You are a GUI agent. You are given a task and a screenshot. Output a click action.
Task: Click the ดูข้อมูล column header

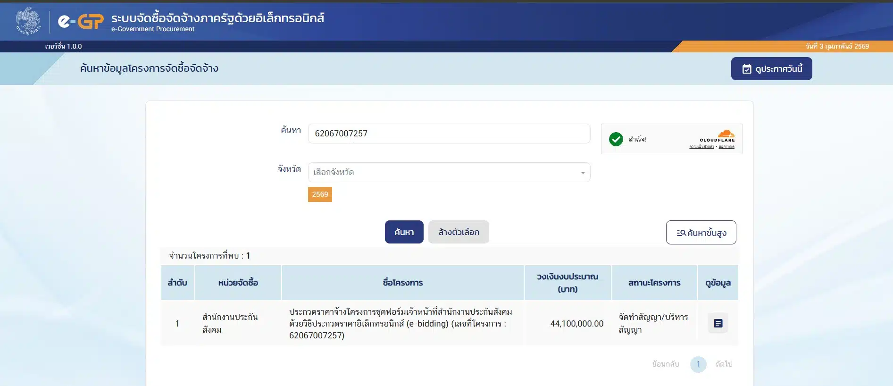coord(718,283)
